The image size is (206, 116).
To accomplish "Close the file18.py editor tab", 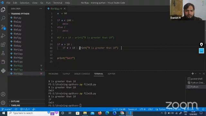I will (65, 9).
